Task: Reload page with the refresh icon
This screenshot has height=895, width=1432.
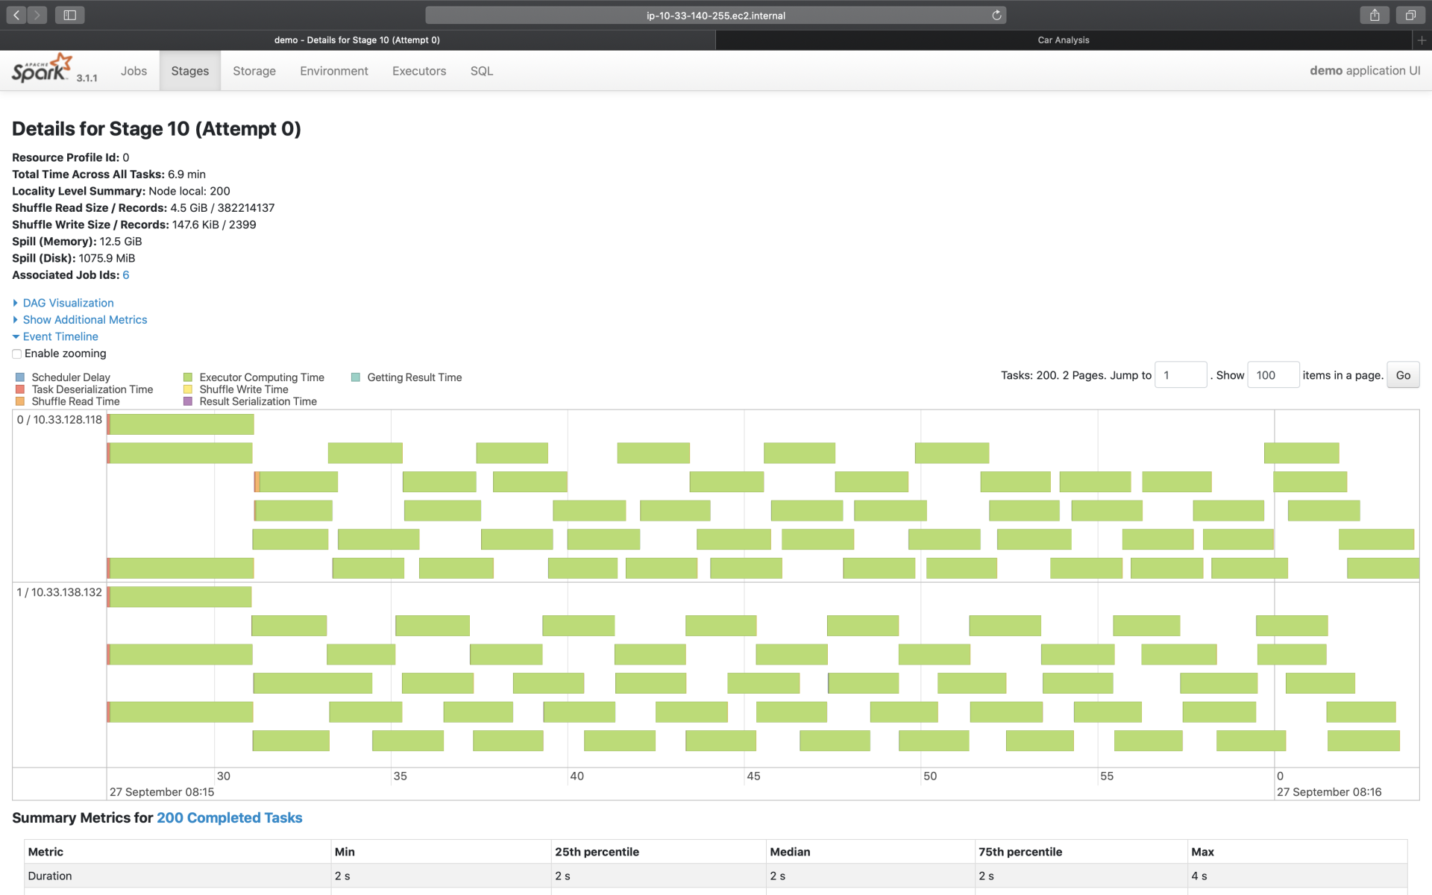Action: coord(996,15)
